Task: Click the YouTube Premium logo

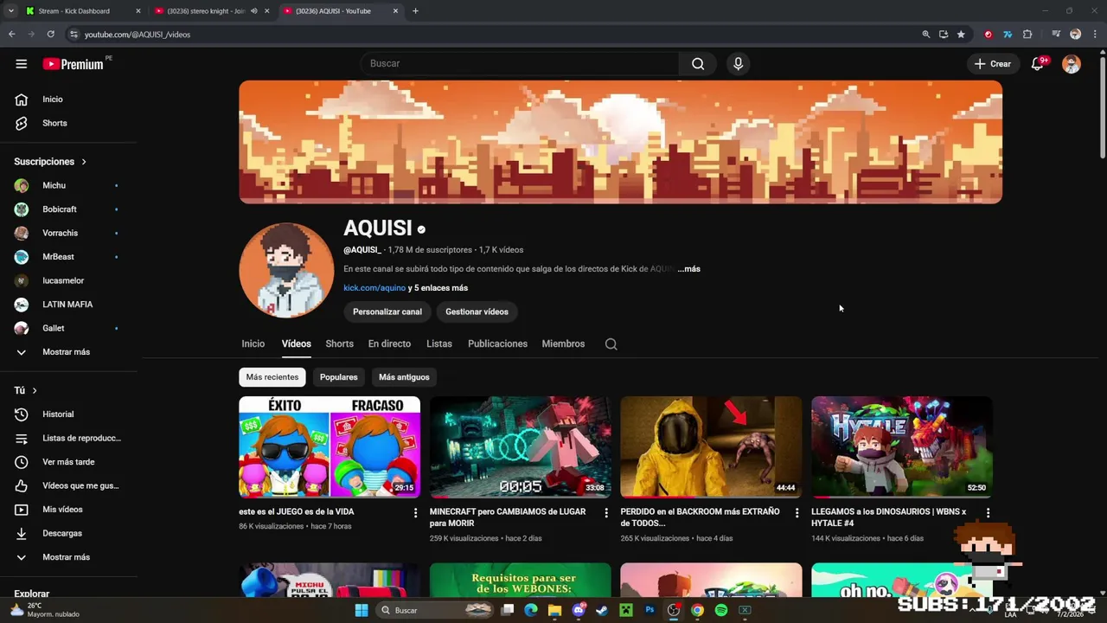Action: point(74,64)
